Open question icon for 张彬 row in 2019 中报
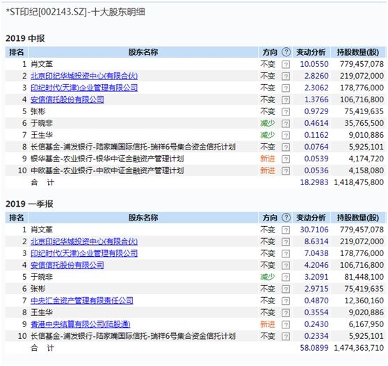This screenshot has width=388, height=366. [286, 112]
